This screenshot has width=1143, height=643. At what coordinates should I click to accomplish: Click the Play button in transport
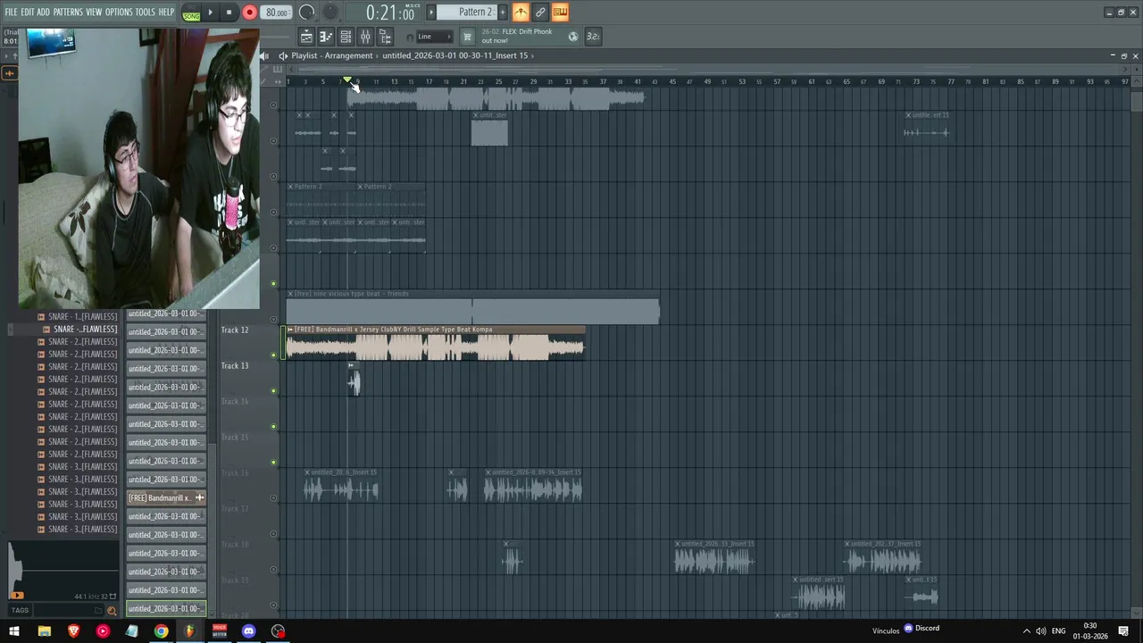pyautogui.click(x=210, y=13)
